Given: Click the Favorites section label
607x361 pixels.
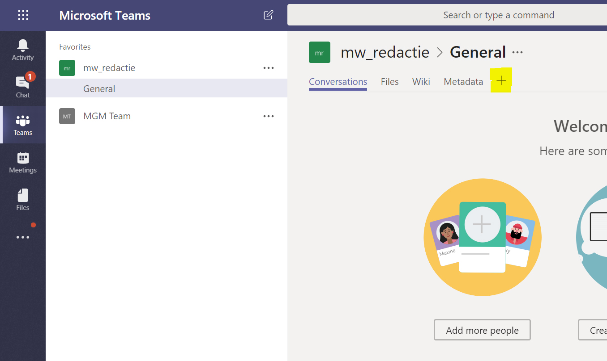Looking at the screenshot, I should pyautogui.click(x=75, y=47).
